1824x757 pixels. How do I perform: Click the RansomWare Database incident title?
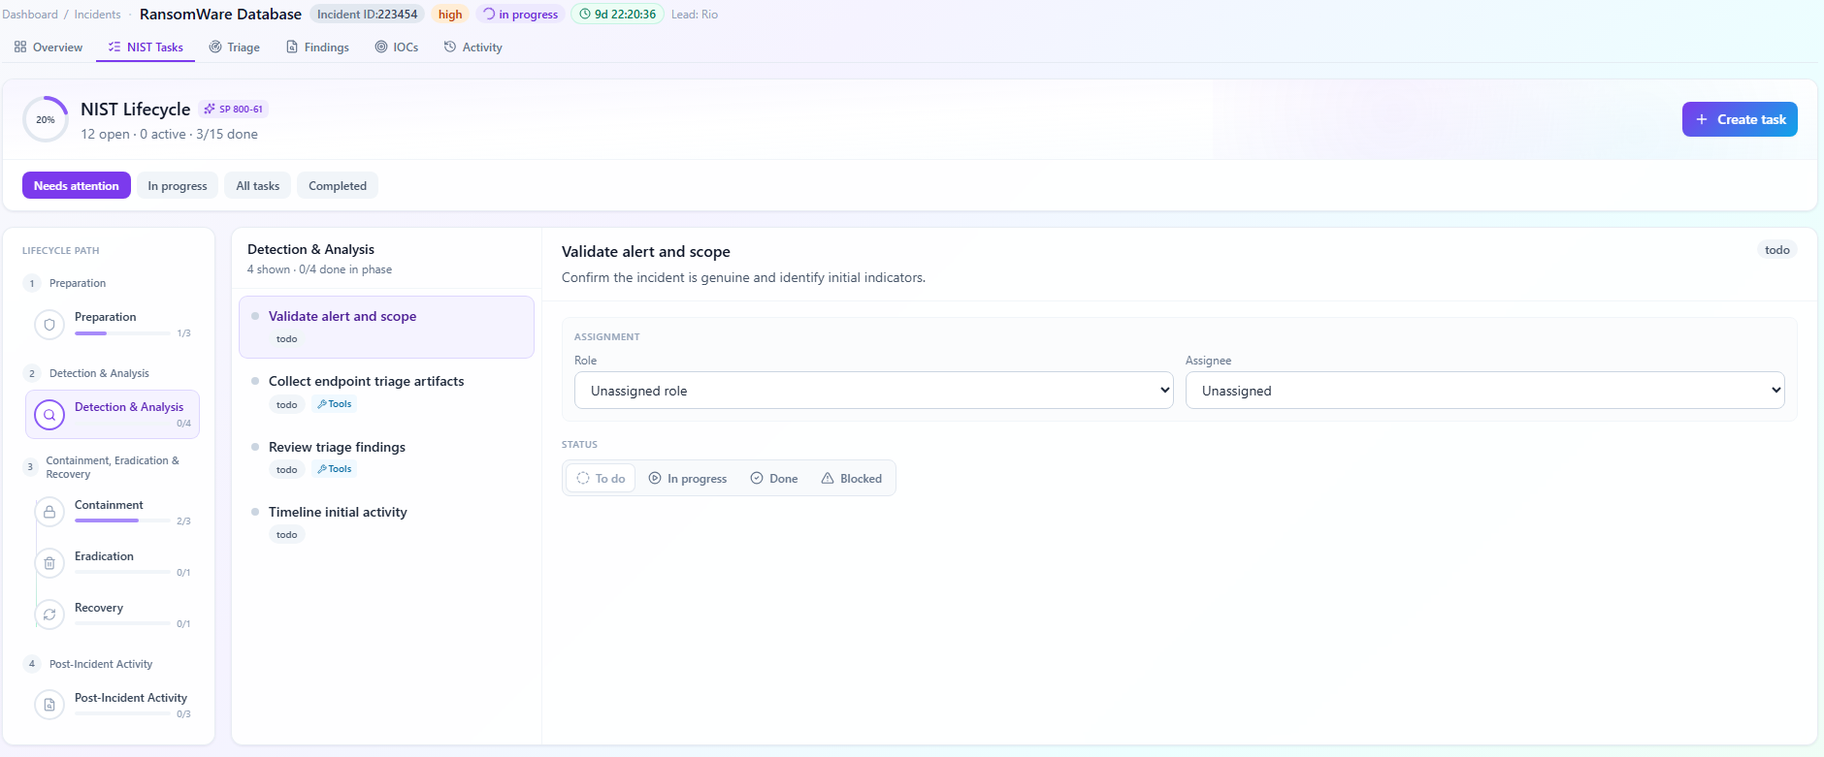(220, 15)
